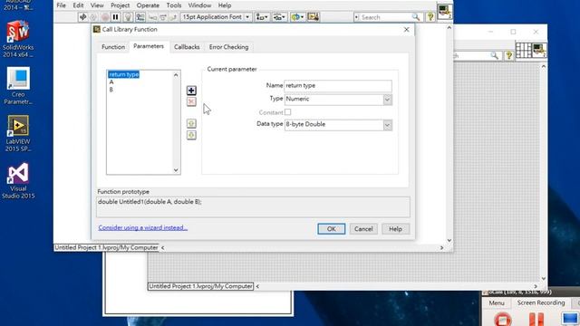This screenshot has width=580, height=326.
Task: Open the Edit menu
Action: tap(78, 5)
